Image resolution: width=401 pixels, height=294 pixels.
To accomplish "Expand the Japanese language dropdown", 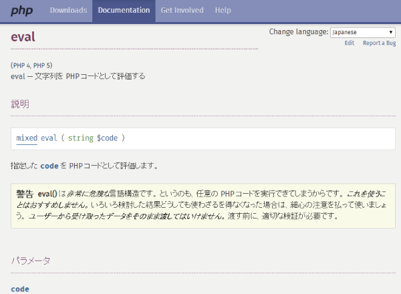I will click(363, 33).
